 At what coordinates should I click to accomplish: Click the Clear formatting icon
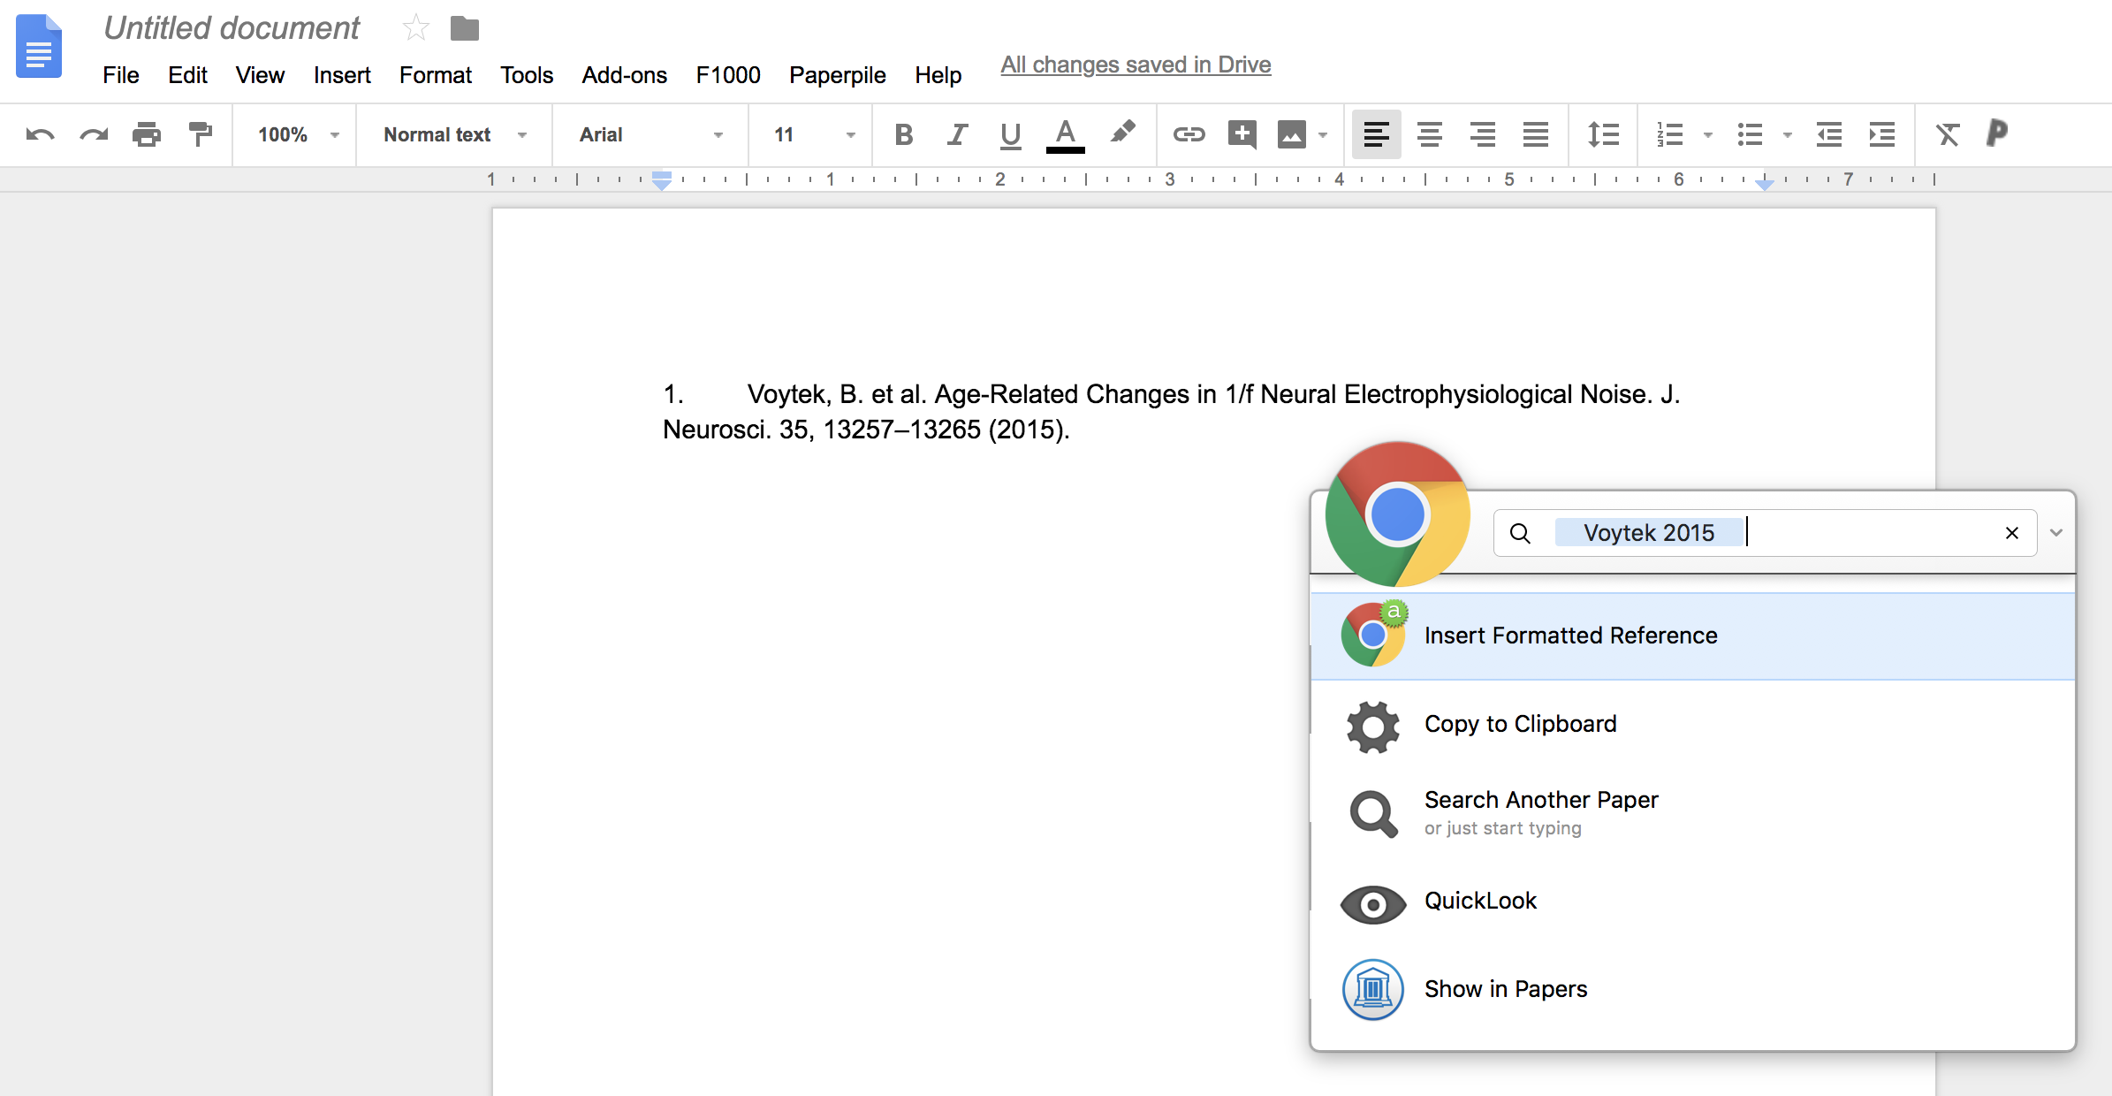[1948, 135]
